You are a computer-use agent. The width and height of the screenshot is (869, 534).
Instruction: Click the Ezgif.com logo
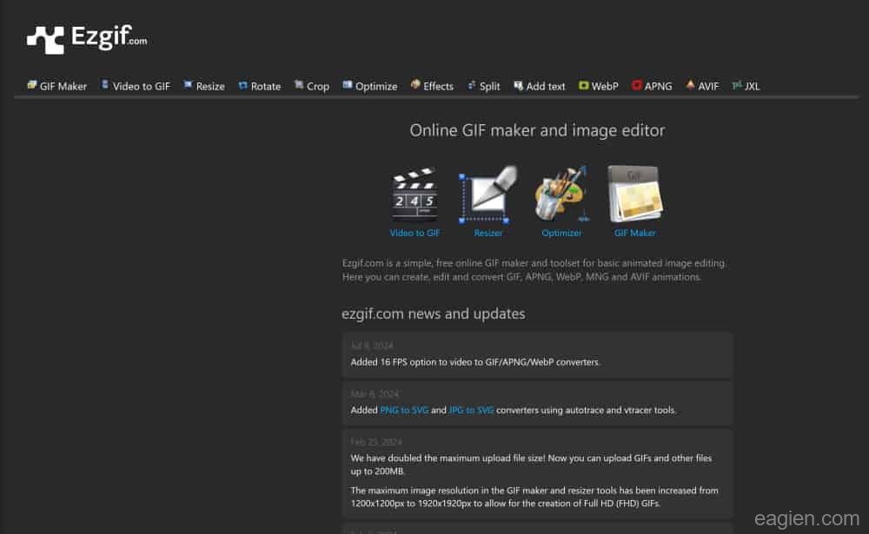pyautogui.click(x=87, y=38)
